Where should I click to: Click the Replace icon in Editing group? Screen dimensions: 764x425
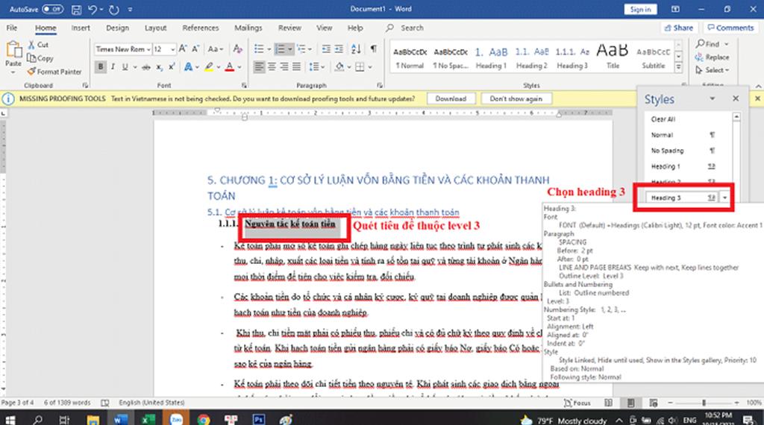699,57
